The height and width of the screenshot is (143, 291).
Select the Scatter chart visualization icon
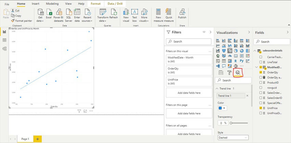[x=230, y=51]
